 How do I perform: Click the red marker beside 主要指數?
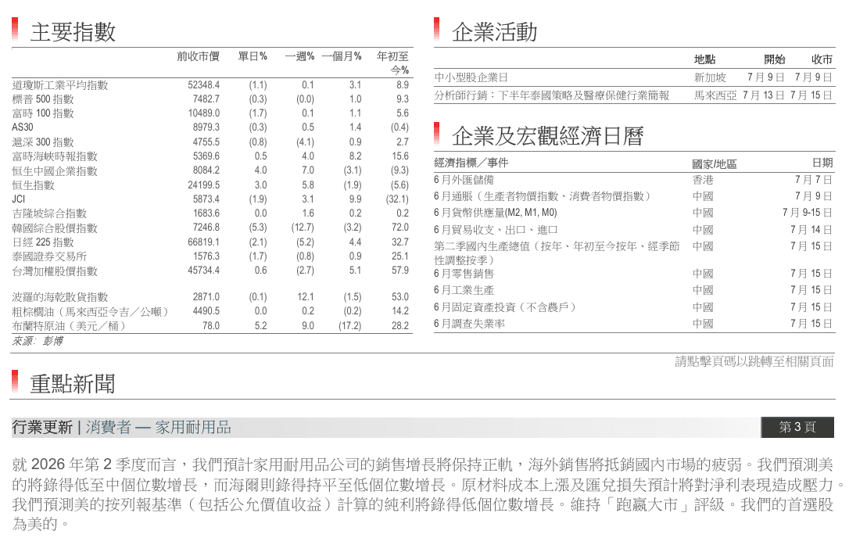pyautogui.click(x=15, y=29)
